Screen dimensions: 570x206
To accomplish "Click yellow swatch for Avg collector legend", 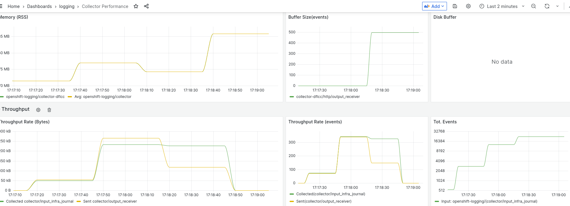I will point(70,97).
